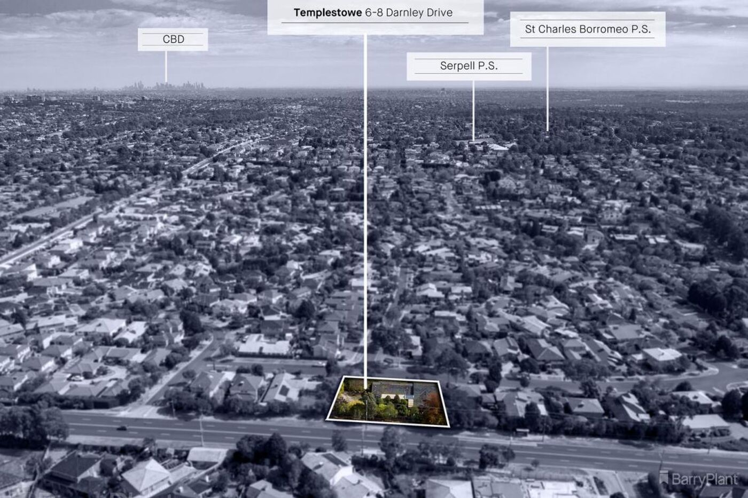Click the dark car on main road
Viewport: 748px width, 498px height.
pyautogui.click(x=122, y=428)
